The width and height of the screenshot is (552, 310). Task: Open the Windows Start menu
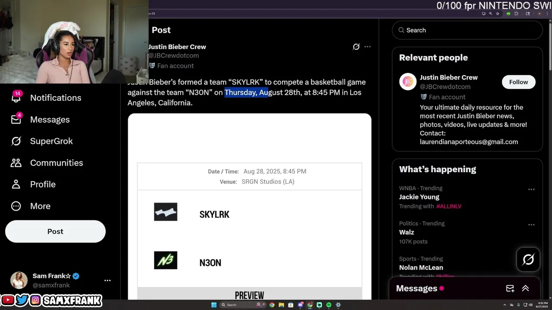(214, 305)
